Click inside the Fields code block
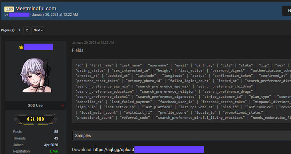291x154 pixels. 181,91
